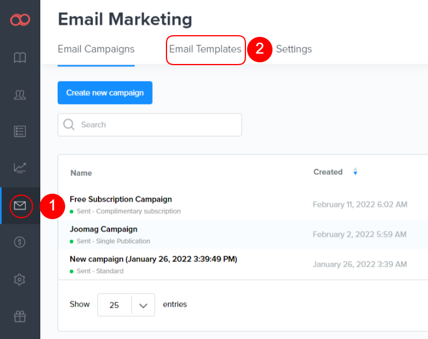Open the subscribers people icon in sidebar
The image size is (428, 339).
[20, 95]
